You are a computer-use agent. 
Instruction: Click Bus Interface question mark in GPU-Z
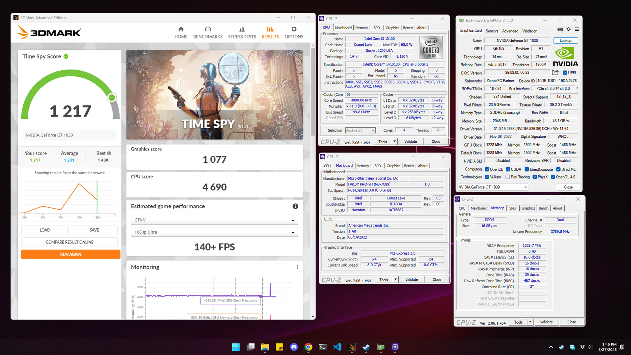[577, 88]
